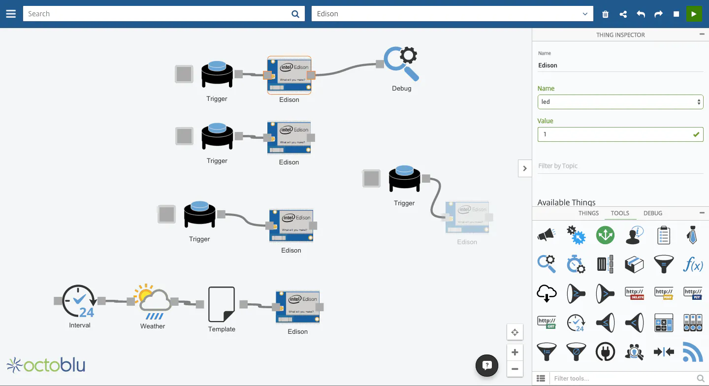
Task: Open the Edison flow selector dropdown
Action: click(x=452, y=14)
